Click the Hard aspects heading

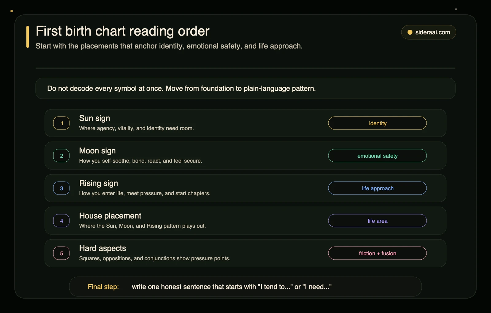102,249
